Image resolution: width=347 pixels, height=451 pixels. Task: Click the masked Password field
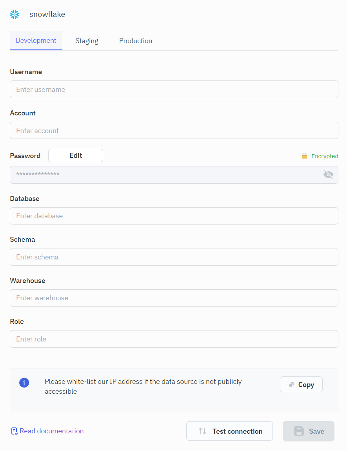165,175
